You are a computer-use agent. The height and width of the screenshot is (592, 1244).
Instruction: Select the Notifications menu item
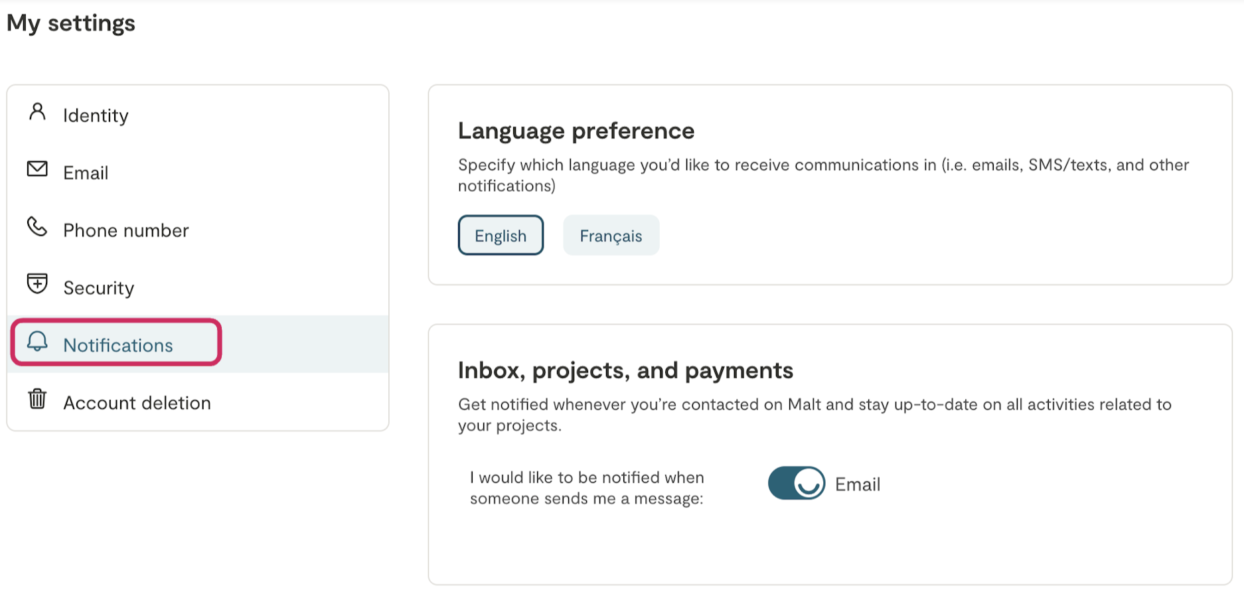118,345
